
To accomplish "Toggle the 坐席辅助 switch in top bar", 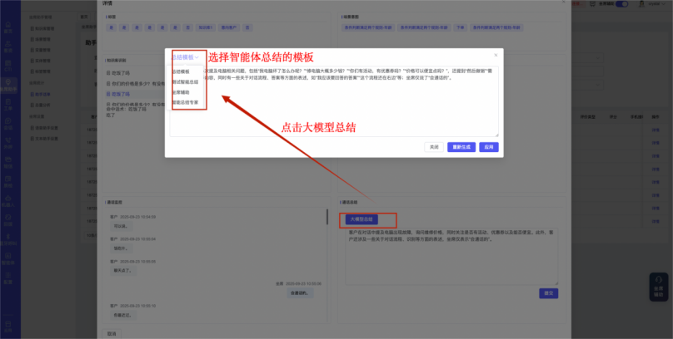I will coord(621,4).
